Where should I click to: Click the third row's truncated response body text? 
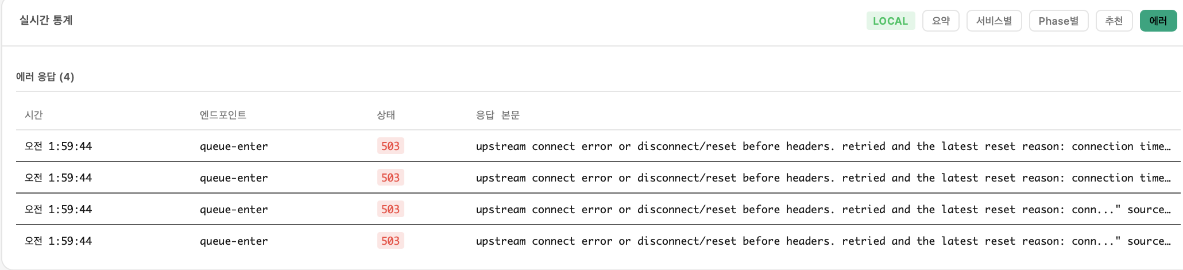coord(822,209)
